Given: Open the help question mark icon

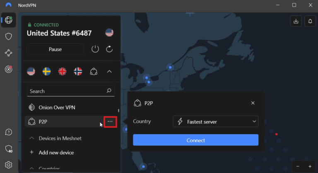Looking at the screenshot, I should tap(8, 132).
